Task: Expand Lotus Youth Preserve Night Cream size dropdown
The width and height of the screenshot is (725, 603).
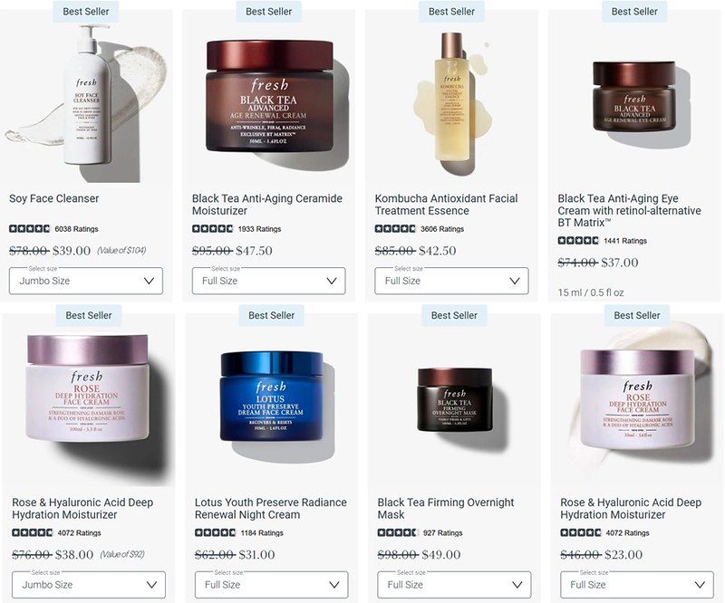Action: 271,585
